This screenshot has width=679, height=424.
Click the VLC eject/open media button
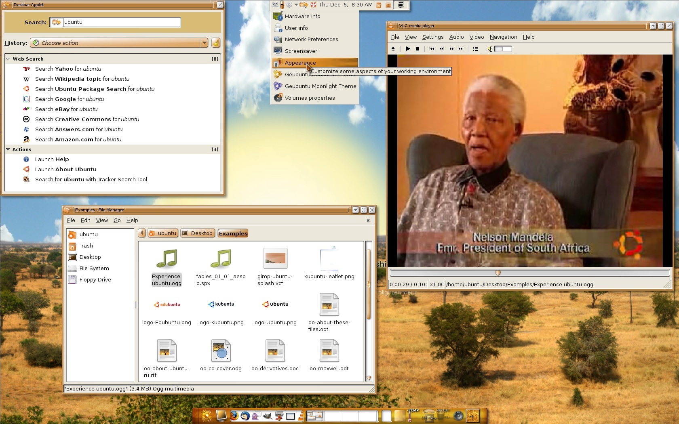393,49
